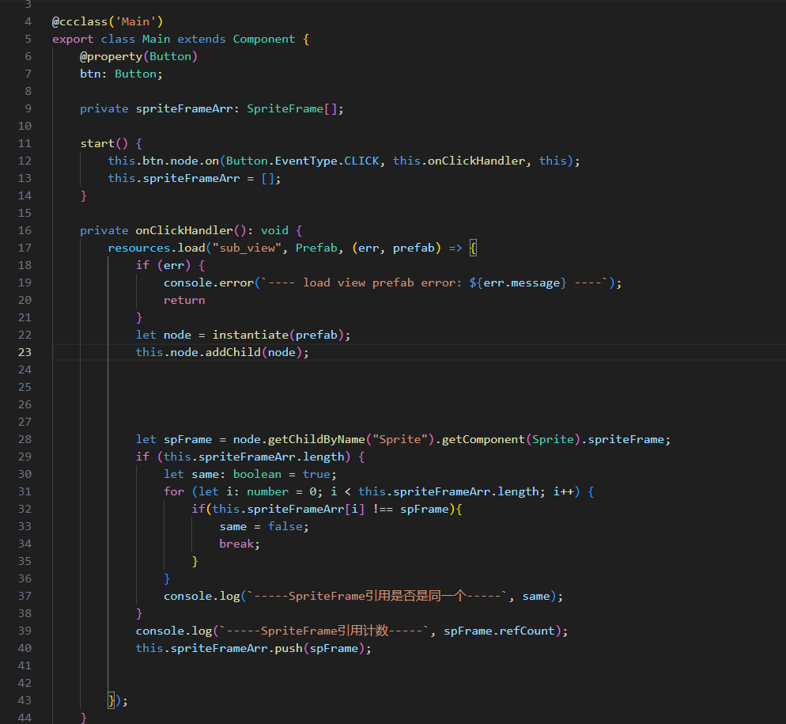Click 'this.onClickHandler' argument on line 12
The height and width of the screenshot is (724, 786).
(459, 161)
